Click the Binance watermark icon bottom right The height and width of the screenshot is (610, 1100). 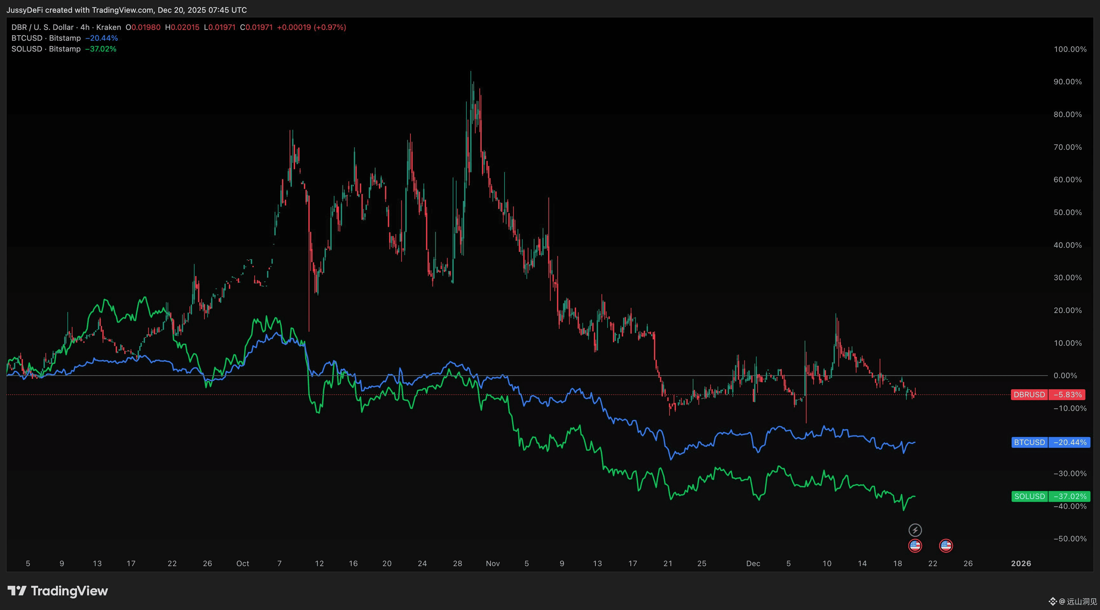click(x=1053, y=601)
